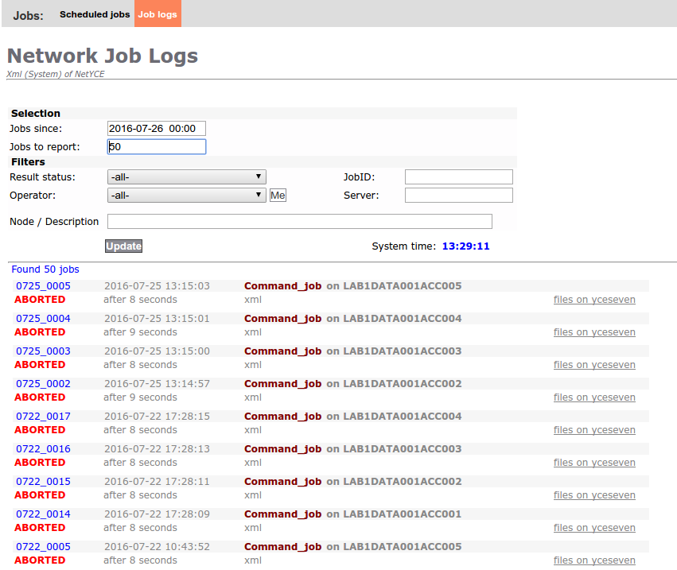Focus the Node / Description search box

[300, 221]
